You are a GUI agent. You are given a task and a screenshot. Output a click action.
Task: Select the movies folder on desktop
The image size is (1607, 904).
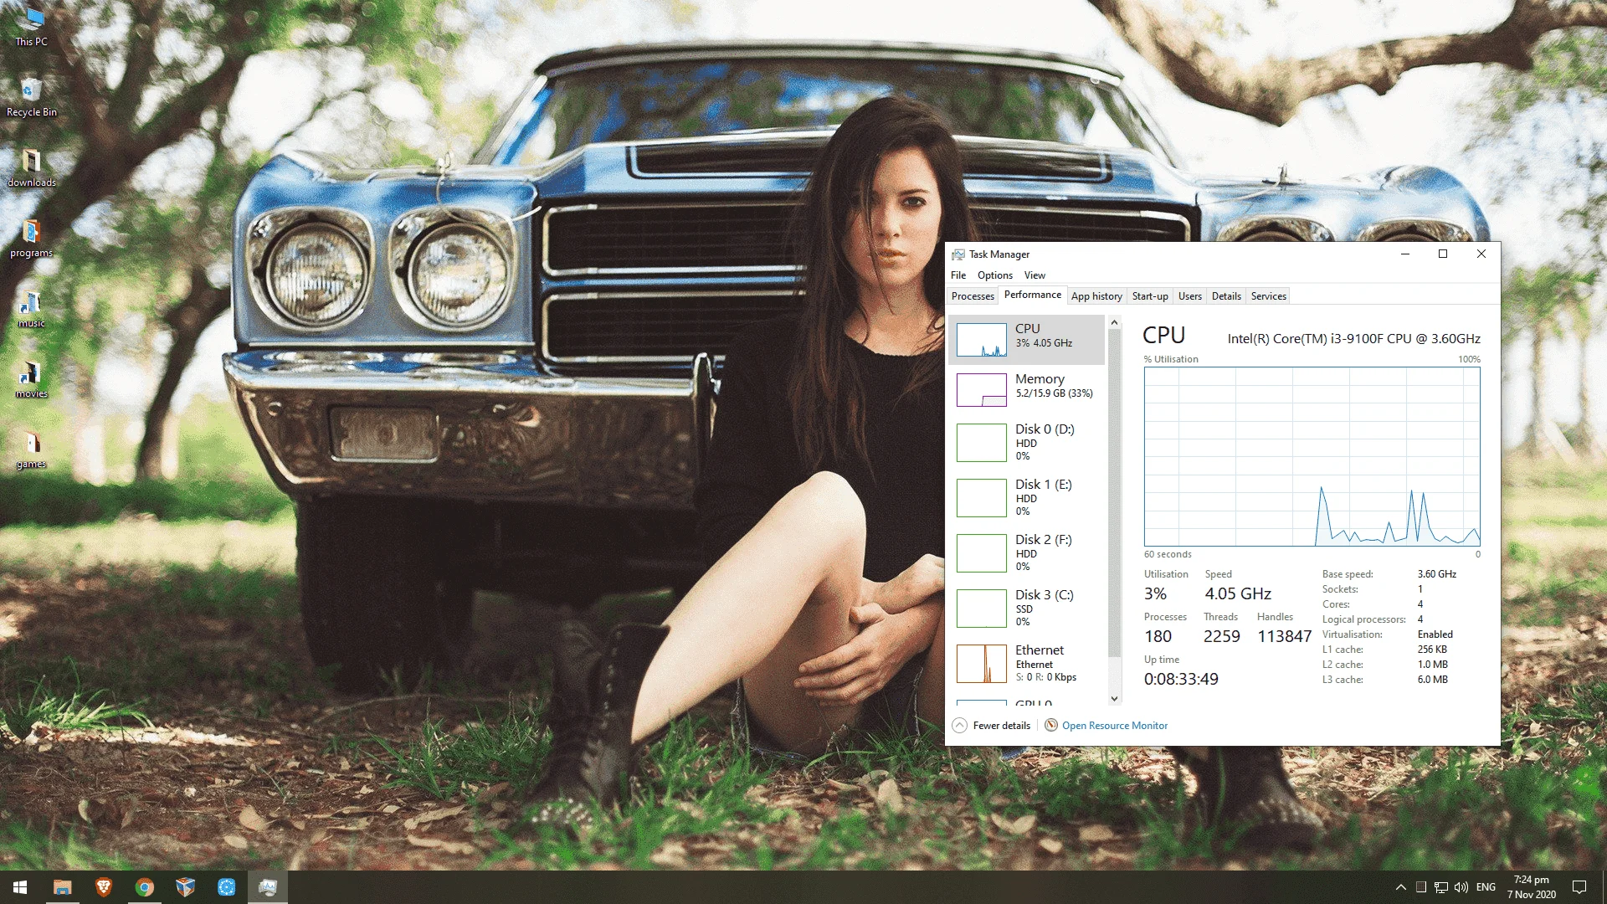(31, 378)
